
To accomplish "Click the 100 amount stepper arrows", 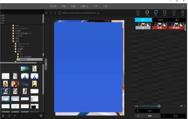I will [185, 106].
